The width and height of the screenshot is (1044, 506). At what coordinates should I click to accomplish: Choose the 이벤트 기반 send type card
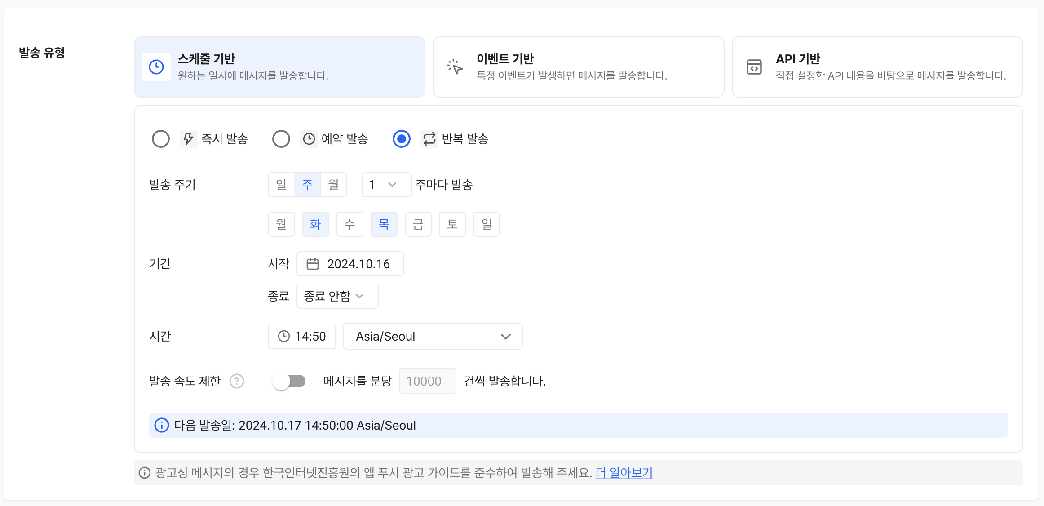tap(579, 67)
